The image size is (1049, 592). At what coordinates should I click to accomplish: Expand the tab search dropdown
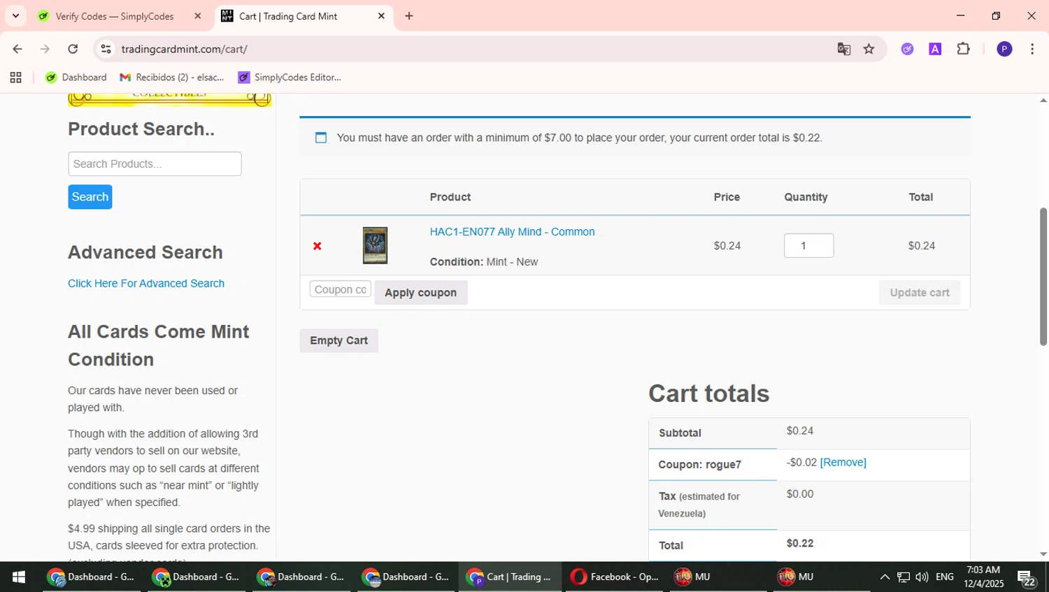click(15, 16)
